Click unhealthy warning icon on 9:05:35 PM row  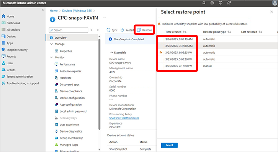[161, 52]
